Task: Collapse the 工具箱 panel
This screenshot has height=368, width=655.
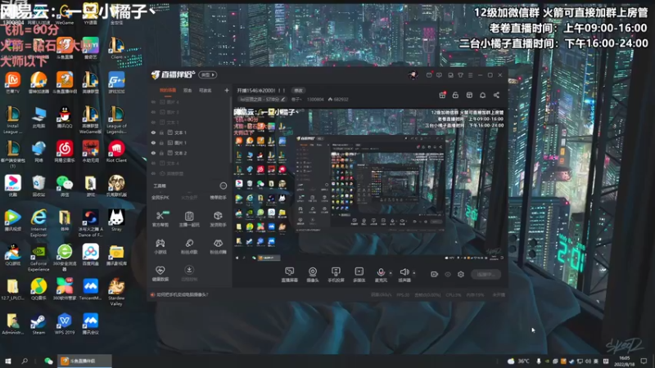Action: (224, 186)
